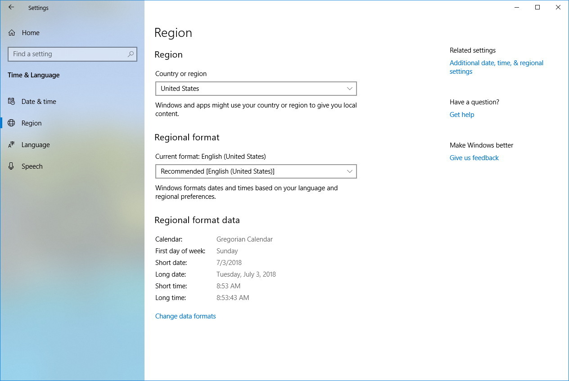Click Change data formats link
This screenshot has height=381, width=569.
[185, 316]
